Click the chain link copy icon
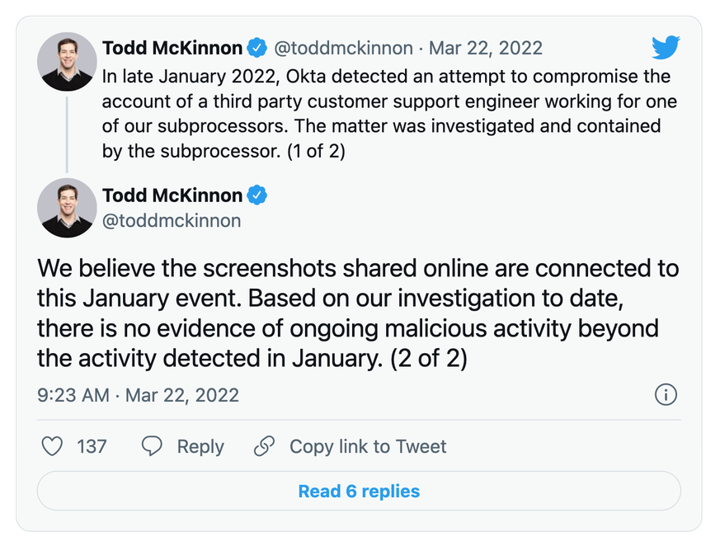The image size is (720, 546). point(264,446)
